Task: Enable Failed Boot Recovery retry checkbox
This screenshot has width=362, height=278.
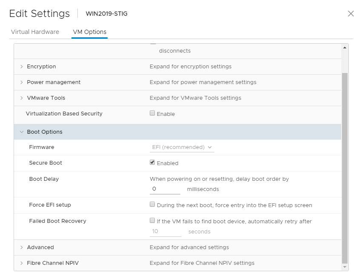Action: click(x=152, y=221)
